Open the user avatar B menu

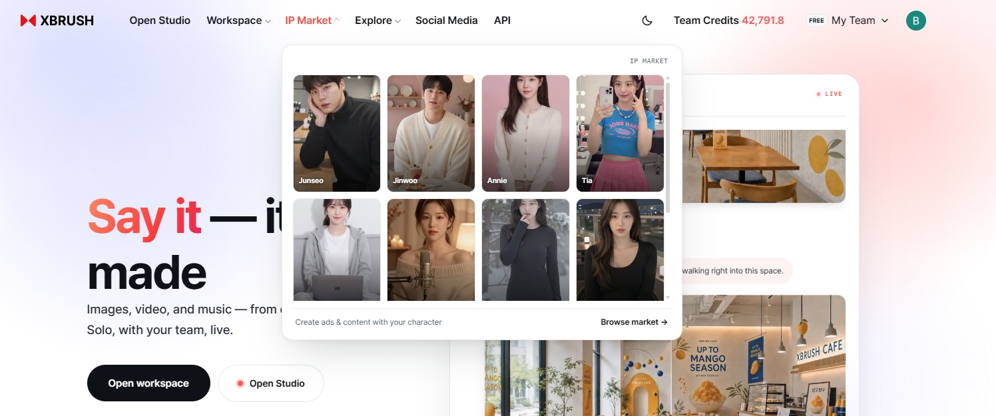pyautogui.click(x=916, y=21)
